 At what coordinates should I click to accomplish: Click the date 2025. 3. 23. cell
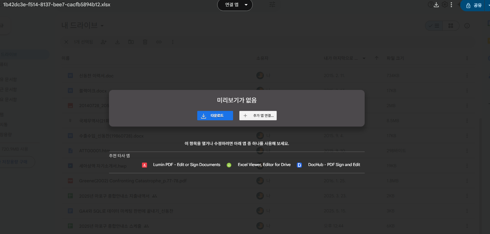click(x=335, y=196)
